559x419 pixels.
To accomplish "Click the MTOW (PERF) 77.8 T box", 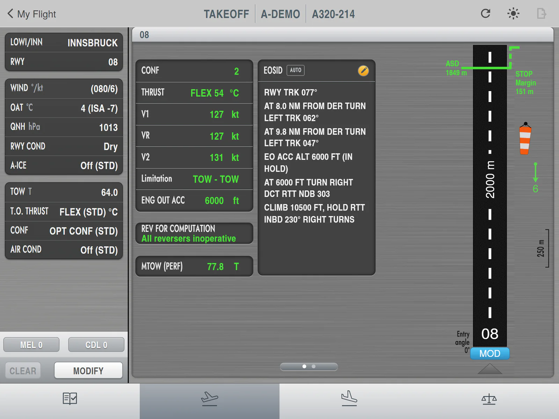I will 194,266.
